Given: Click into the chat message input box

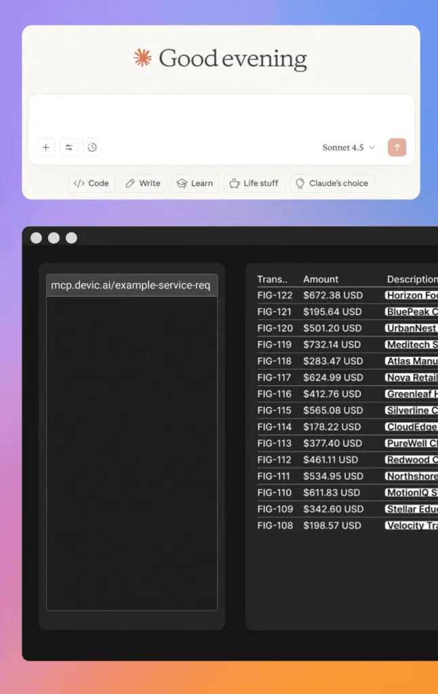Looking at the screenshot, I should tap(221, 115).
